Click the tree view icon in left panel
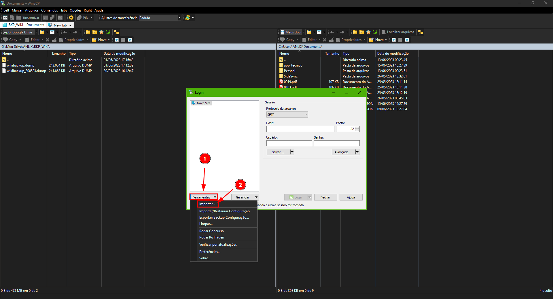This screenshot has height=299, width=553. coord(116,32)
